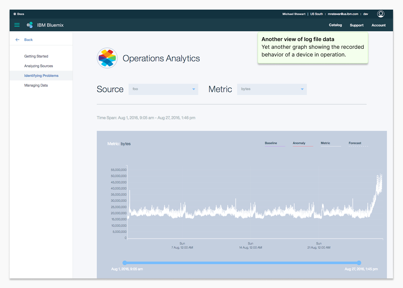Click the Docs icon in top bar
Viewport: 403px width, 288px height.
click(x=15, y=14)
